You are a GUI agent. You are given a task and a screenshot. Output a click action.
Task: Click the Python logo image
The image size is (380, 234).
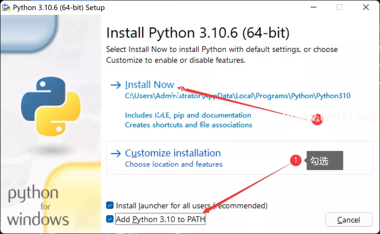coord(50,107)
